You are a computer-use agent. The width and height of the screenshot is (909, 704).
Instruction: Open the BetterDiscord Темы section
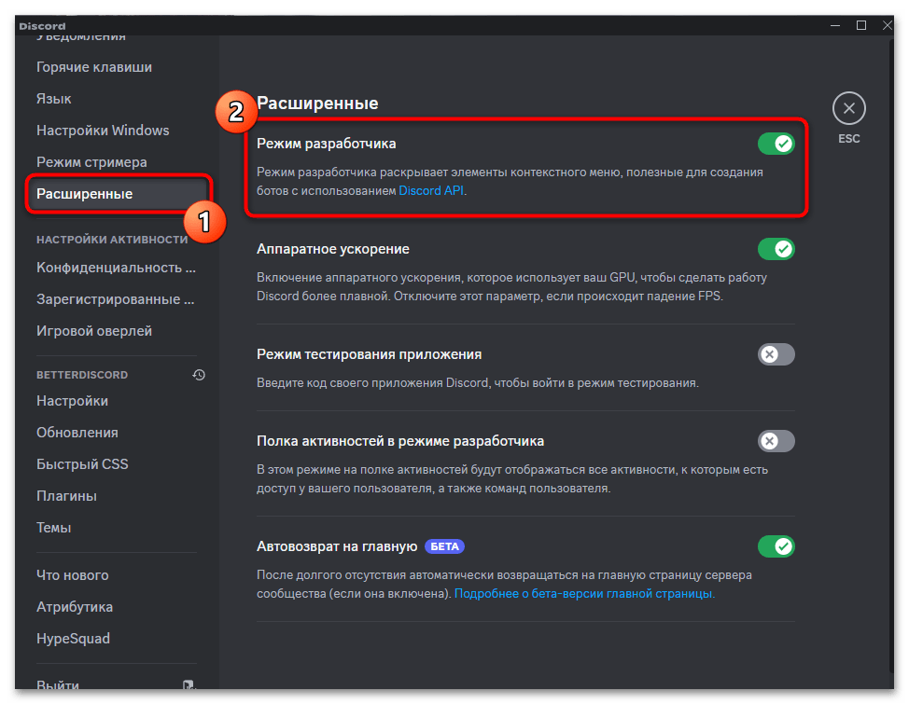tap(54, 528)
